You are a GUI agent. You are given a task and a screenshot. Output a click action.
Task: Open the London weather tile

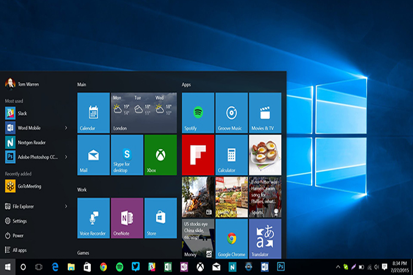pyautogui.click(x=144, y=113)
